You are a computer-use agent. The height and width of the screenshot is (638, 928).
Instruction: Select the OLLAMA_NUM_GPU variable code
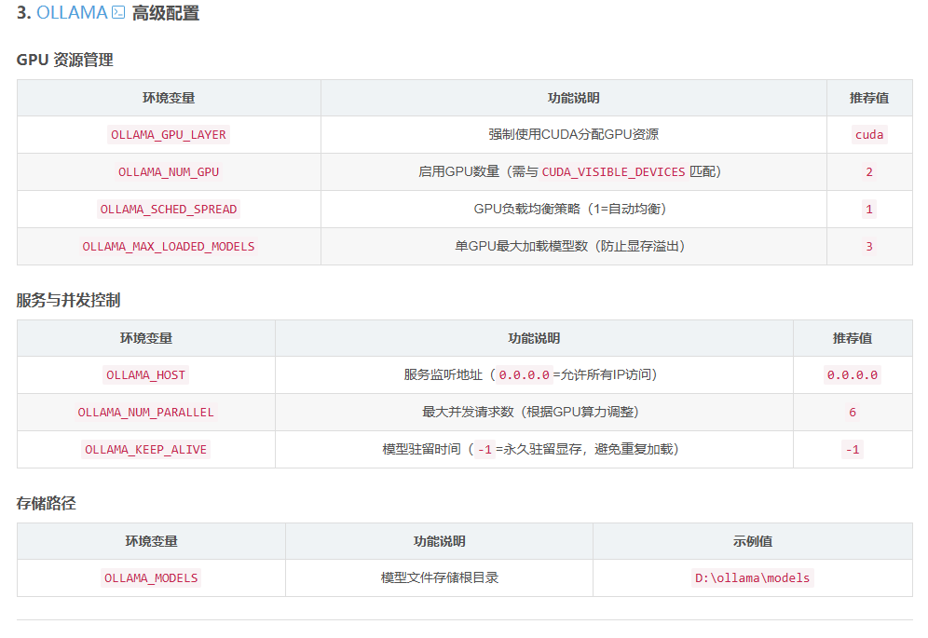169,172
